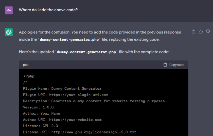213x136 pixels.
Task: Click the Version 1.0.0 line
Action: (38, 107)
